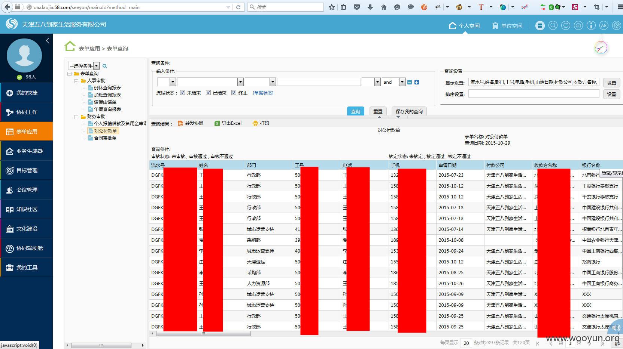Screen dimensions: 623x349
Task: Click 设置 button for 排序设置
Action: point(611,94)
